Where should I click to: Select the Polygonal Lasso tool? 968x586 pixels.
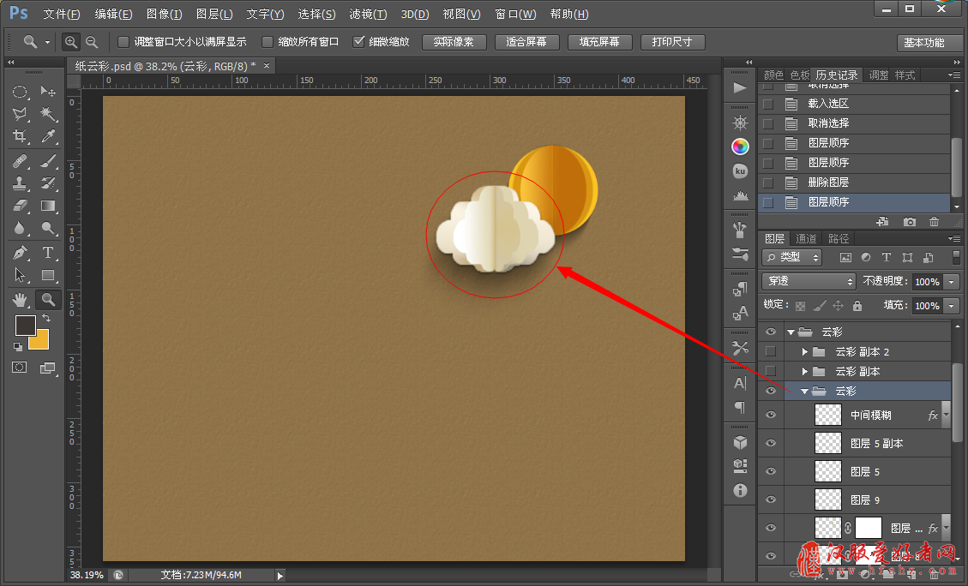pos(20,114)
